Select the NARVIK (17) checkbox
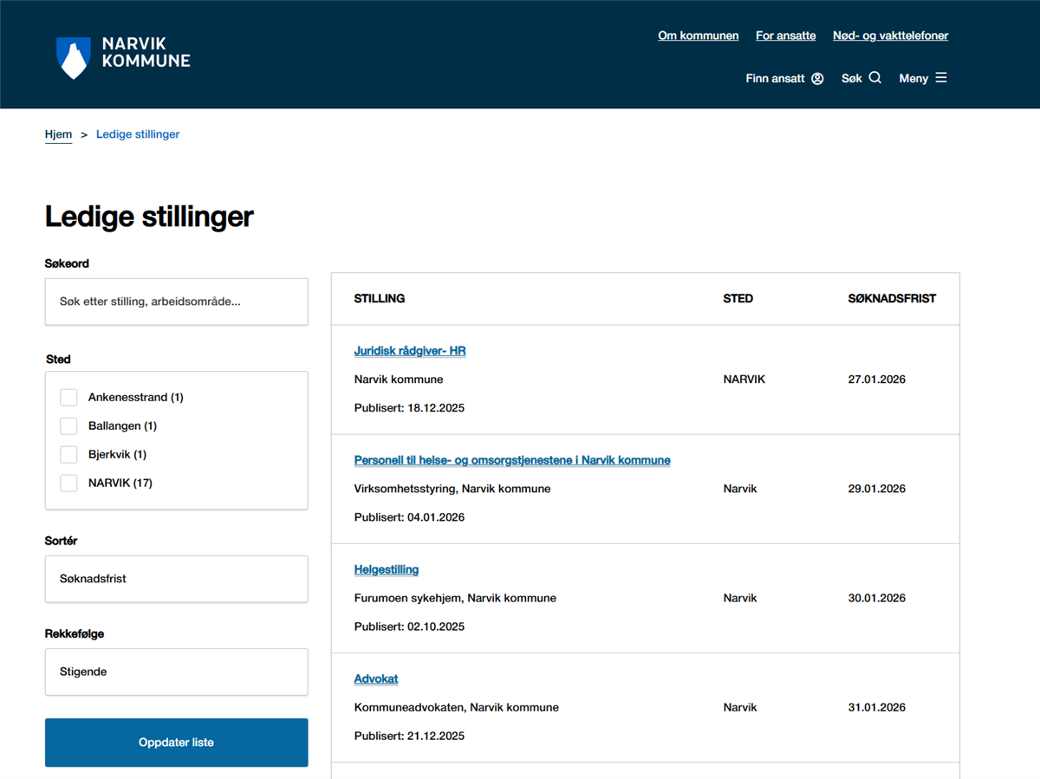The height and width of the screenshot is (779, 1040). point(68,484)
